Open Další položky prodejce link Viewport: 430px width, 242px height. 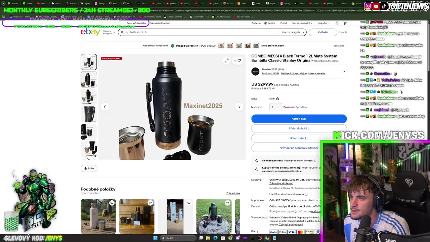[294, 74]
